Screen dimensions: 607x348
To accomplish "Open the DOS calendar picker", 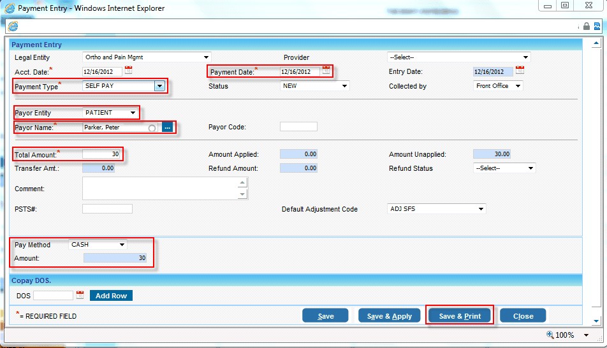I will [x=80, y=295].
